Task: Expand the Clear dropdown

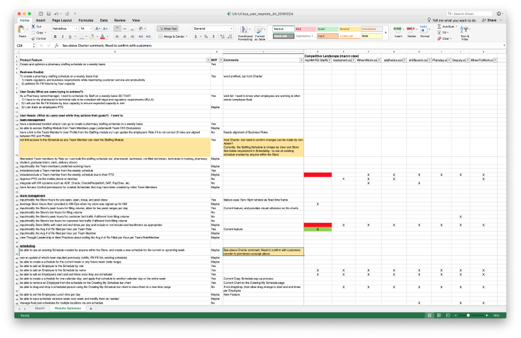Action: tap(451, 38)
